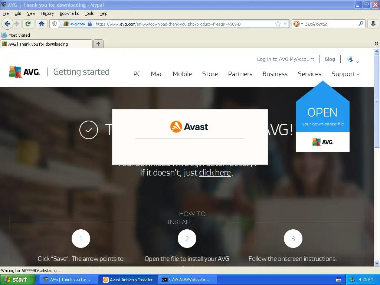Click the on-screen keyboard tray icon

[338, 280]
